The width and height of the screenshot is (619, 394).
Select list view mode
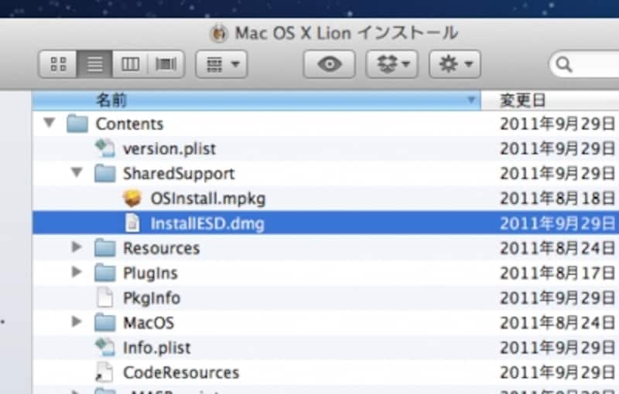(94, 64)
